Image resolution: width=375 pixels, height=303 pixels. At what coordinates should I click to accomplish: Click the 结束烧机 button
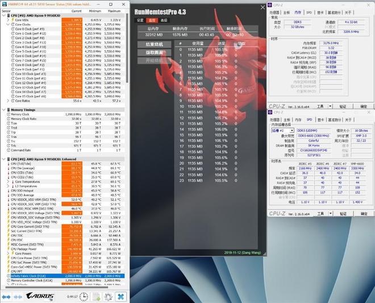point(154,44)
